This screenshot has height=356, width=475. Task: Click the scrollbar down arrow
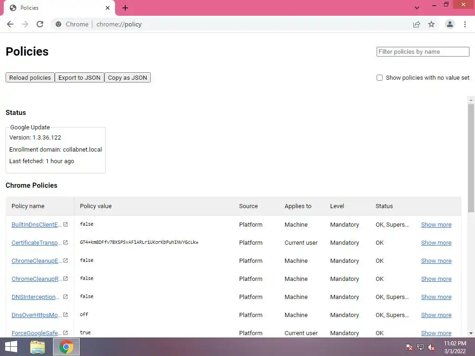[x=471, y=333]
